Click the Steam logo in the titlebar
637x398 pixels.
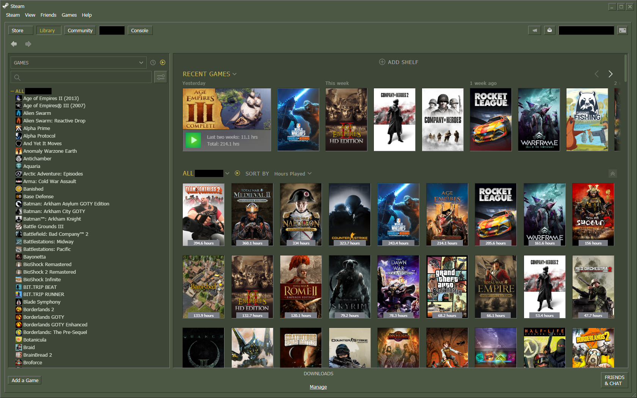pyautogui.click(x=5, y=6)
